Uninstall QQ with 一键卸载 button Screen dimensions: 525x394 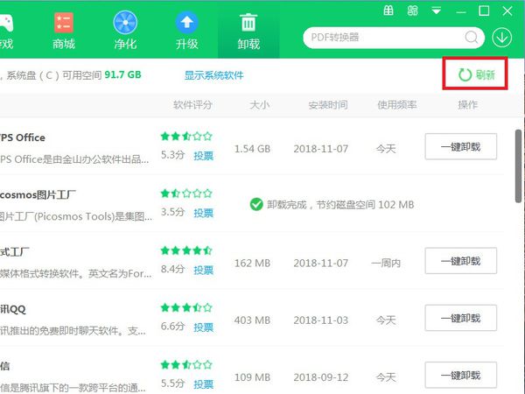[x=461, y=318]
